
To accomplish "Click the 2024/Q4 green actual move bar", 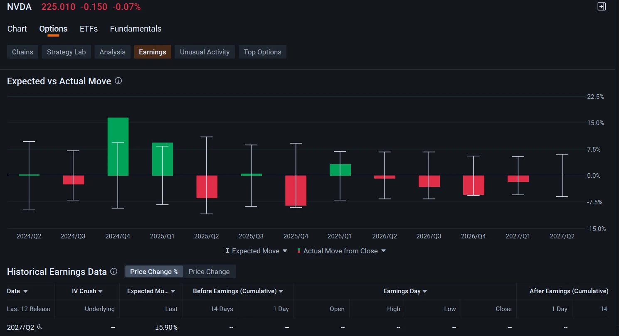I will (x=118, y=147).
